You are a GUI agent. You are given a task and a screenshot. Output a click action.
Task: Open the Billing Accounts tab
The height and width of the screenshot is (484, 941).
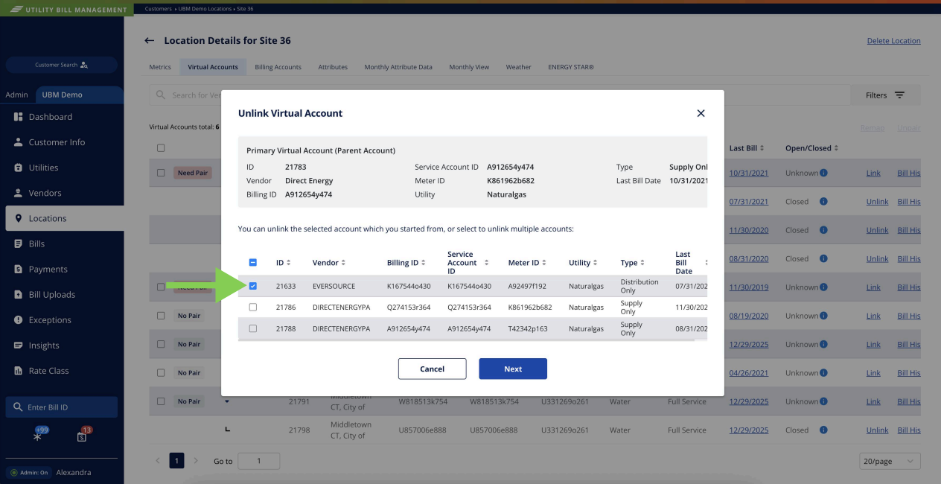coord(278,67)
